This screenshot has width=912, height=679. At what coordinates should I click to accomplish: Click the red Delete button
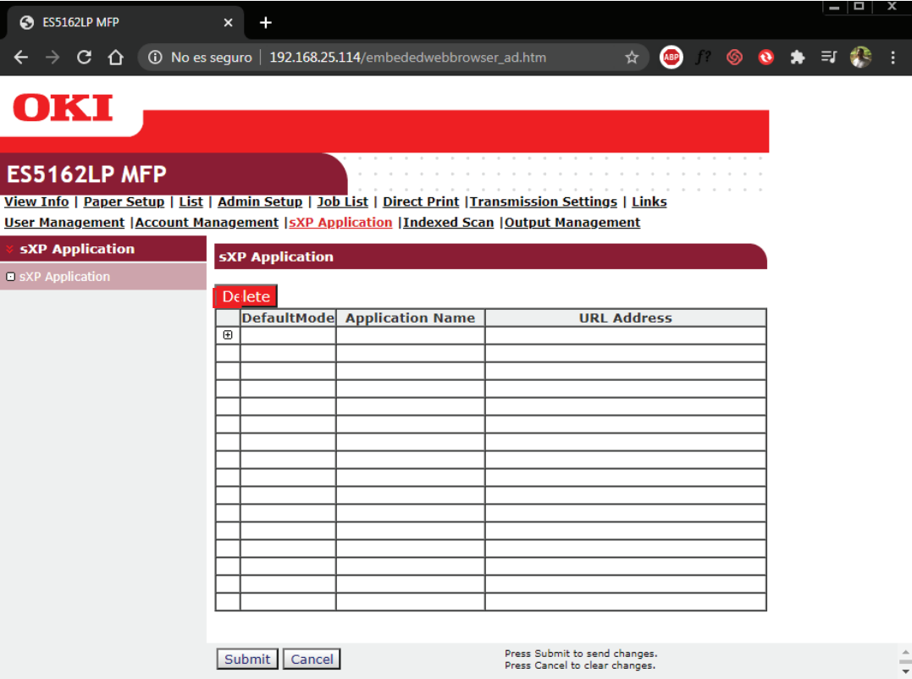246,296
